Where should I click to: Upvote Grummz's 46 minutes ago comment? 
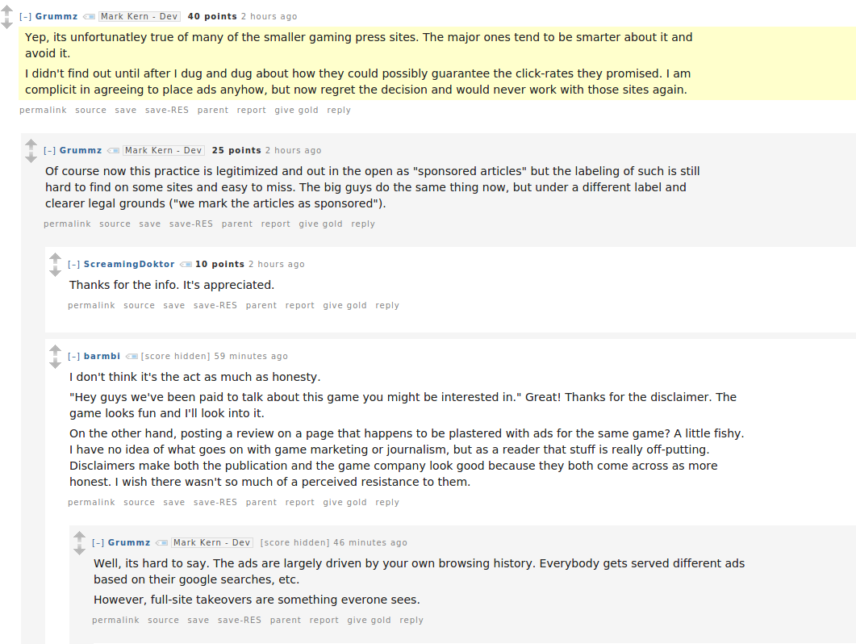tap(80, 537)
